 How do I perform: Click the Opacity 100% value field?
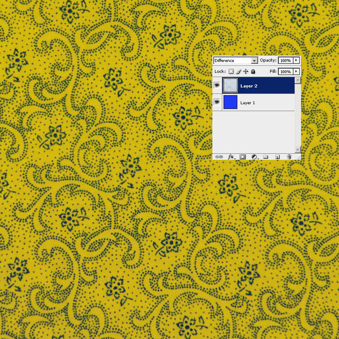tap(285, 61)
